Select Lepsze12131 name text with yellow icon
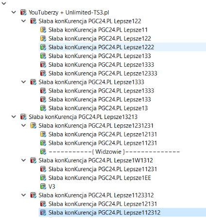The image size is (206, 218). [x=103, y=134]
